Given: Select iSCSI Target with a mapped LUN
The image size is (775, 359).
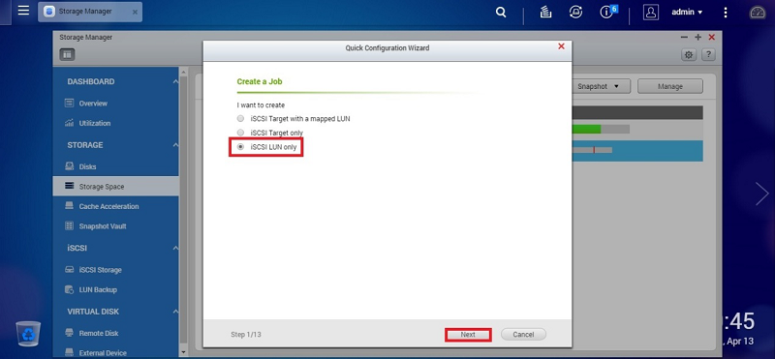Looking at the screenshot, I should [x=294, y=119].
